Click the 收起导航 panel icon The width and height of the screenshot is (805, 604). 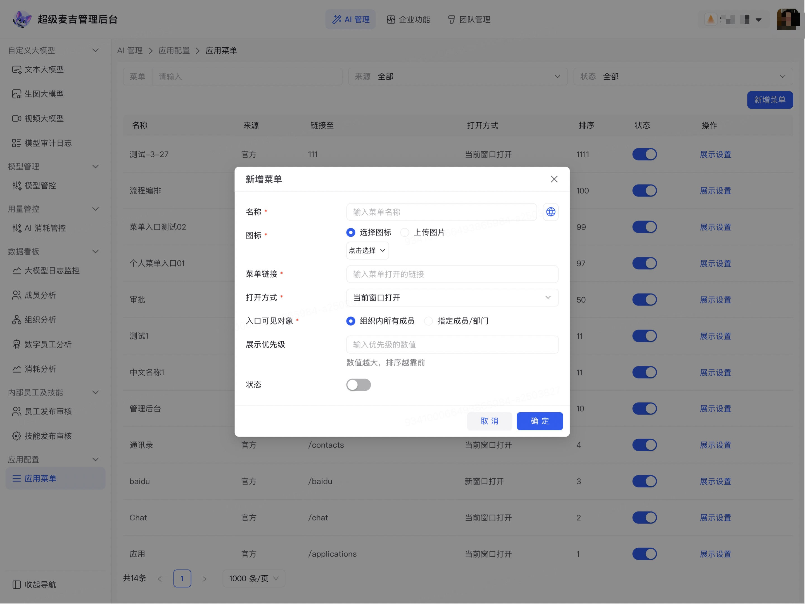coord(17,584)
